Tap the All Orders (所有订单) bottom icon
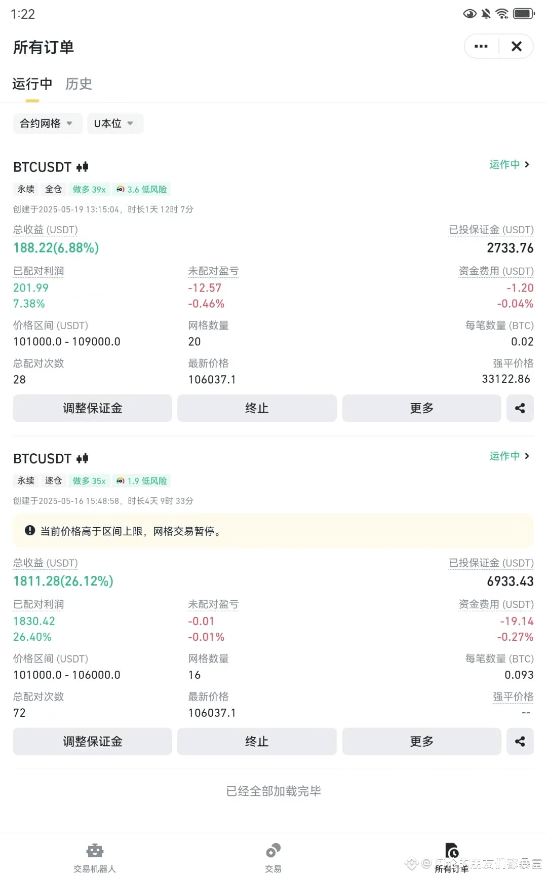 coord(452,858)
